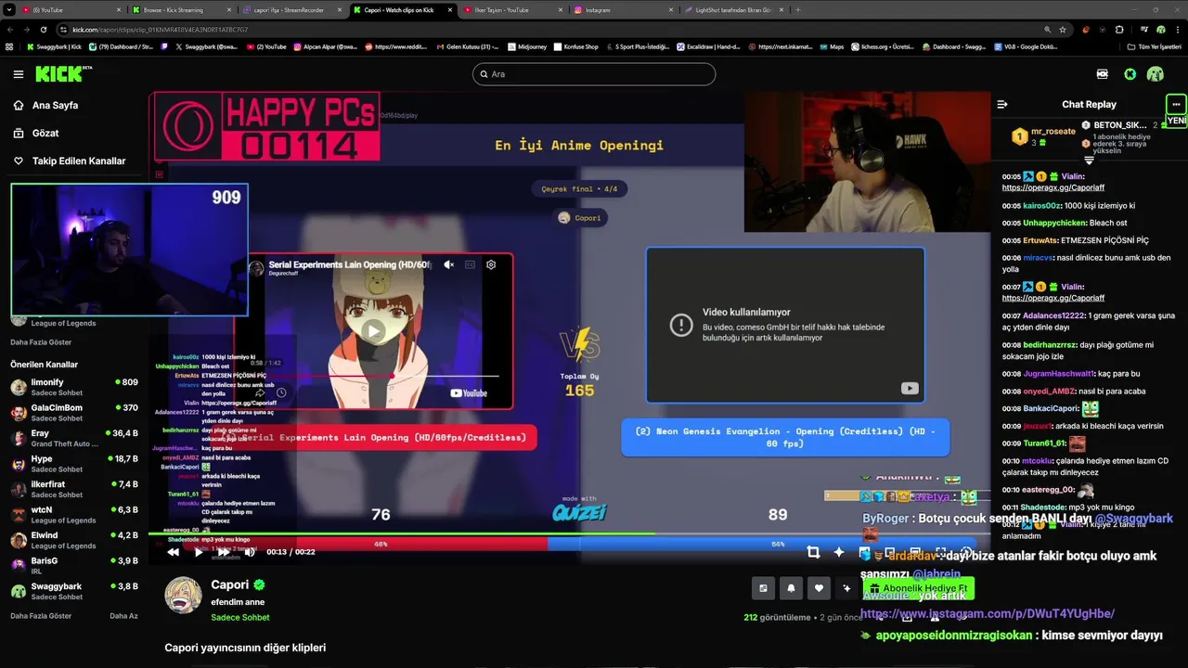Open the green Kick coin icon

point(1130,74)
